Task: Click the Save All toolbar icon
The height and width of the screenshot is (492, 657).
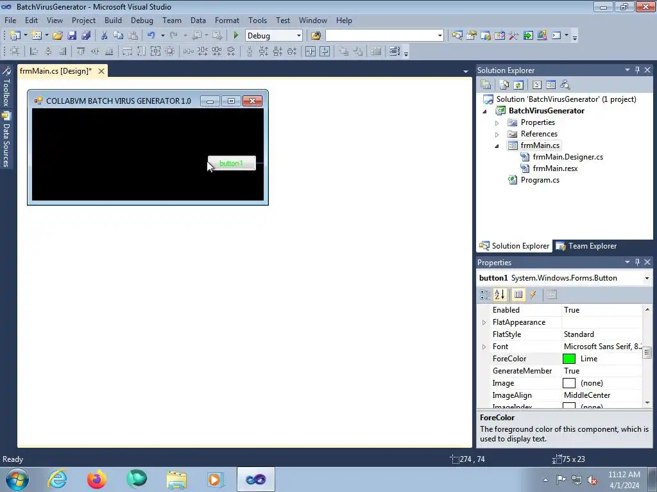Action: pos(87,36)
